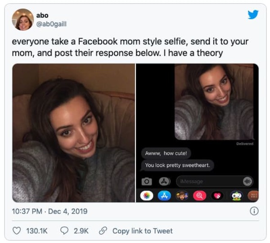Tap the camera icon in iMessage
Viewport: 270px width, 243px height.
coord(147,181)
